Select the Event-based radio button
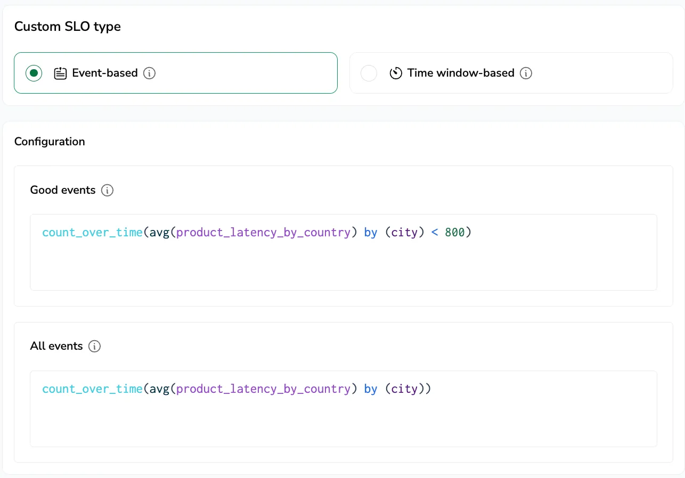685x478 pixels. point(34,73)
